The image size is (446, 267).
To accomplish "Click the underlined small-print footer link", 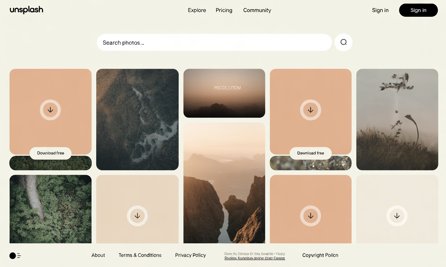I will (x=255, y=258).
